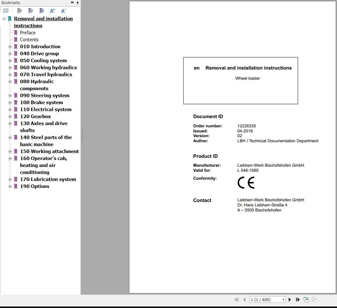Expand the 040 Drive group bookmark
This screenshot has width=337, height=308.
pos(10,54)
